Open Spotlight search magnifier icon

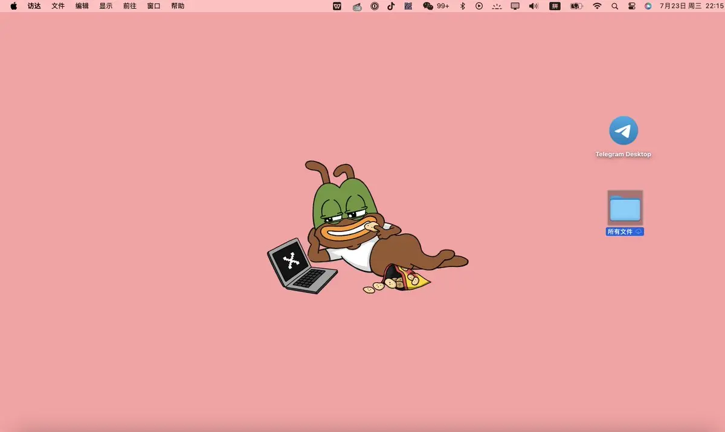tap(615, 6)
